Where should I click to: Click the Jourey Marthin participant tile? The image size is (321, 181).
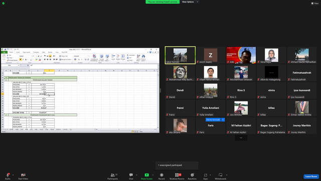[302, 126]
